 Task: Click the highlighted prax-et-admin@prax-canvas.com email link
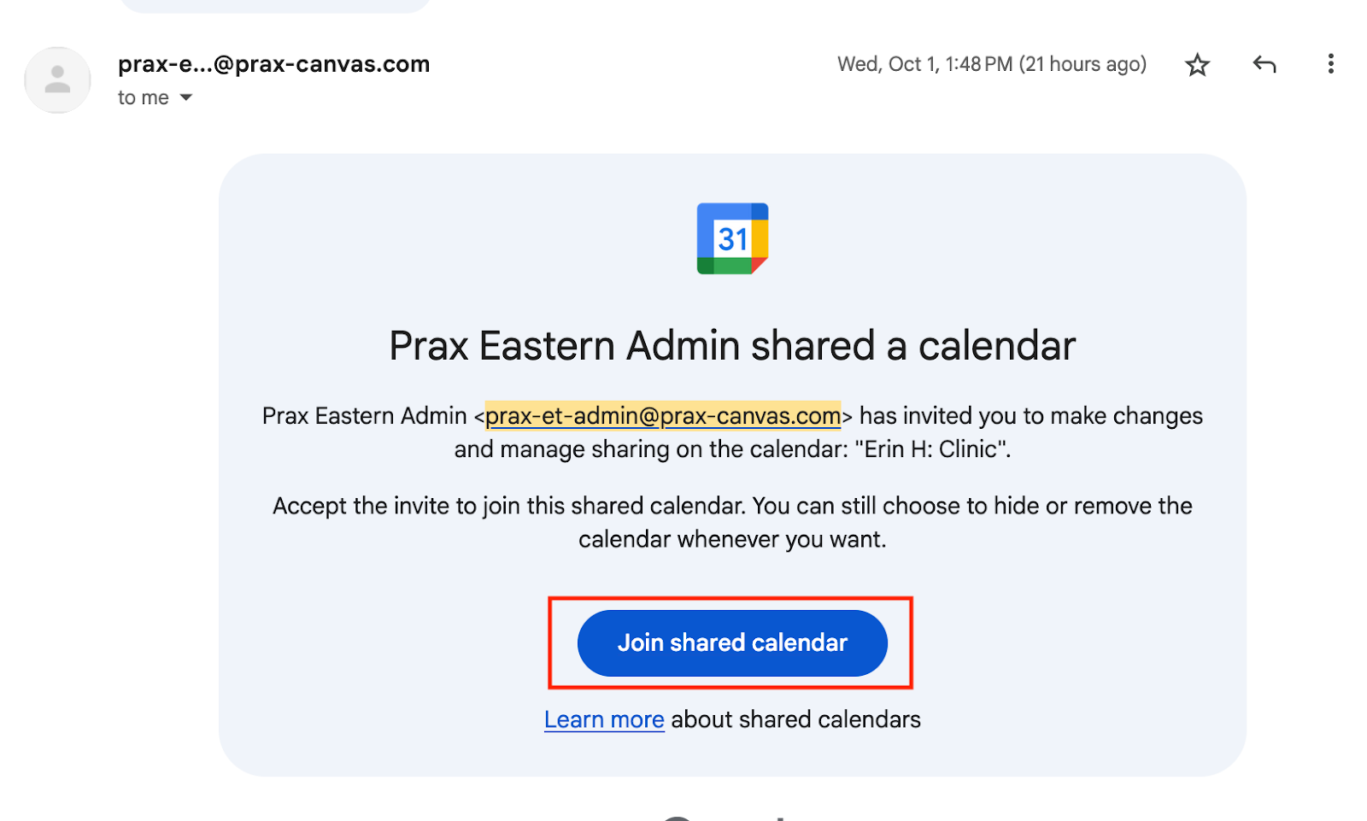(663, 416)
